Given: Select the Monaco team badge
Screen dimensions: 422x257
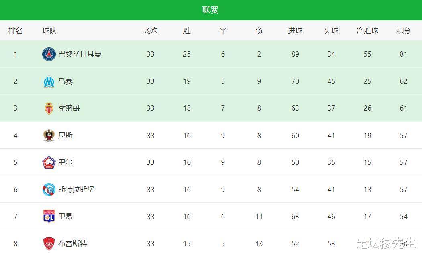Looking at the screenshot, I should pyautogui.click(x=49, y=108).
